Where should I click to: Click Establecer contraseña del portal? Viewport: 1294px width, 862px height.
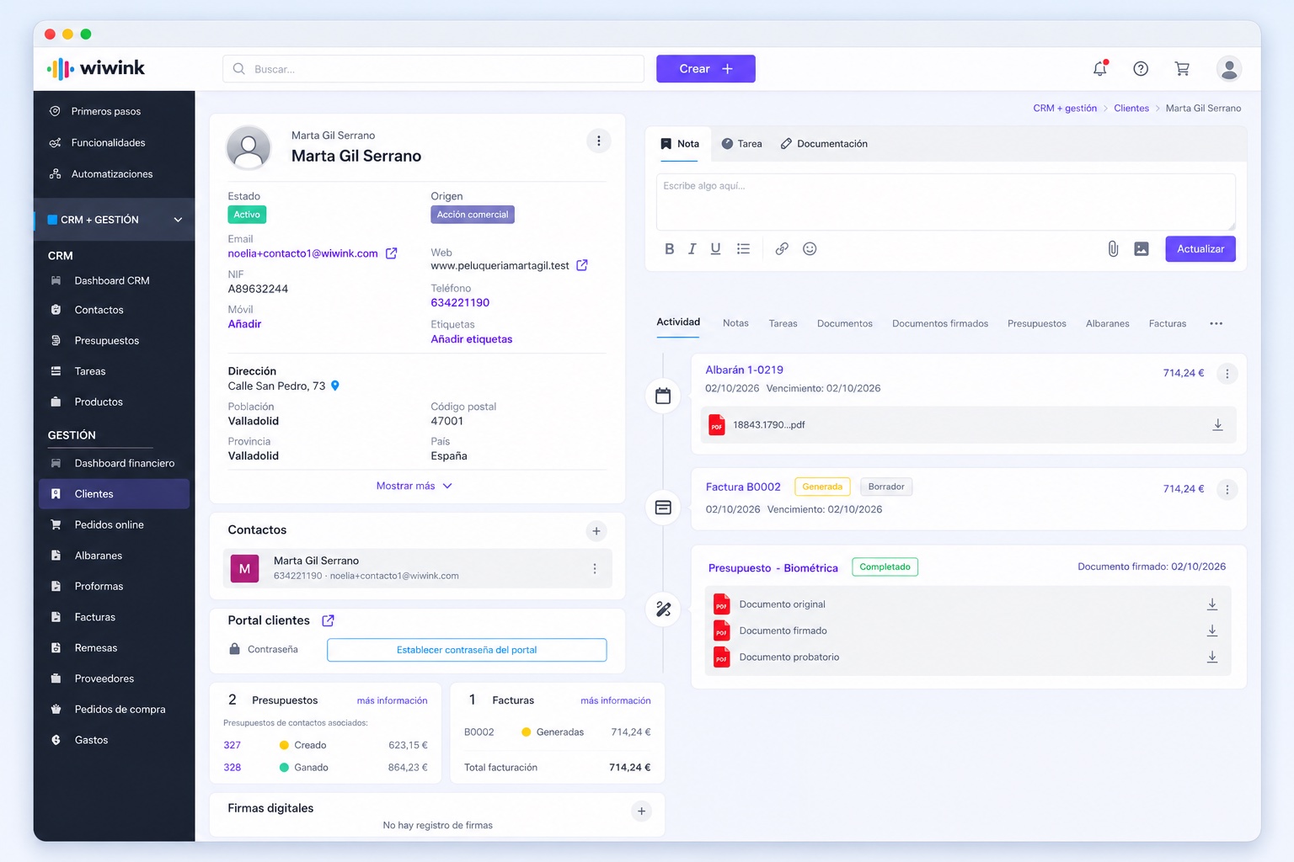click(x=467, y=650)
